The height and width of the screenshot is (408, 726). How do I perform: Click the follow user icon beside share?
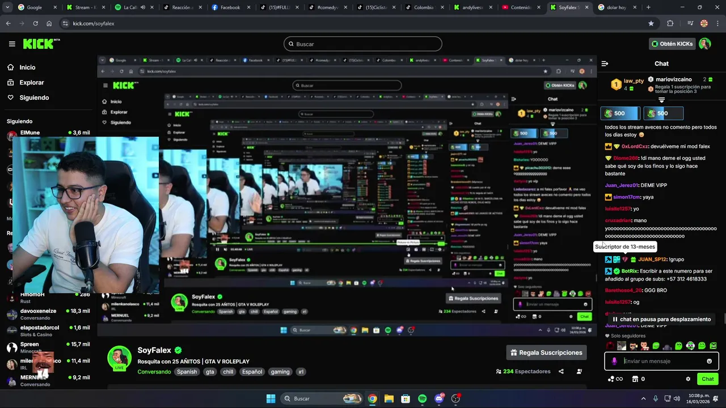[579, 372]
